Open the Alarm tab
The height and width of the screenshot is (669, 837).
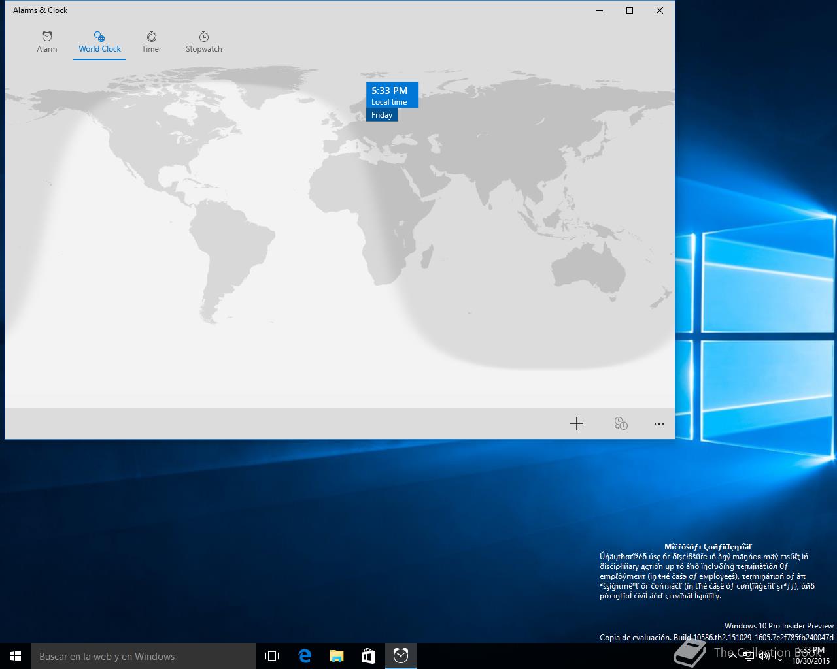(47, 42)
